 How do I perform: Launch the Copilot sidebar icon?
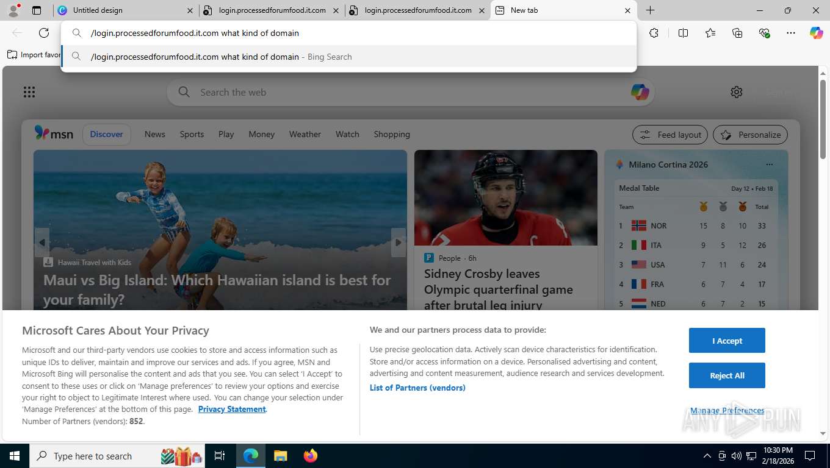(817, 33)
